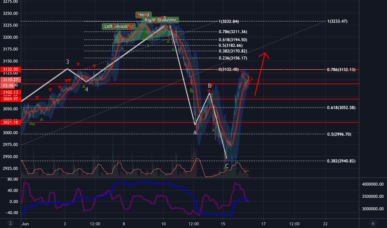Click the red 3102.13 price line tag
387x228 pixels.
pyautogui.click(x=11, y=92)
